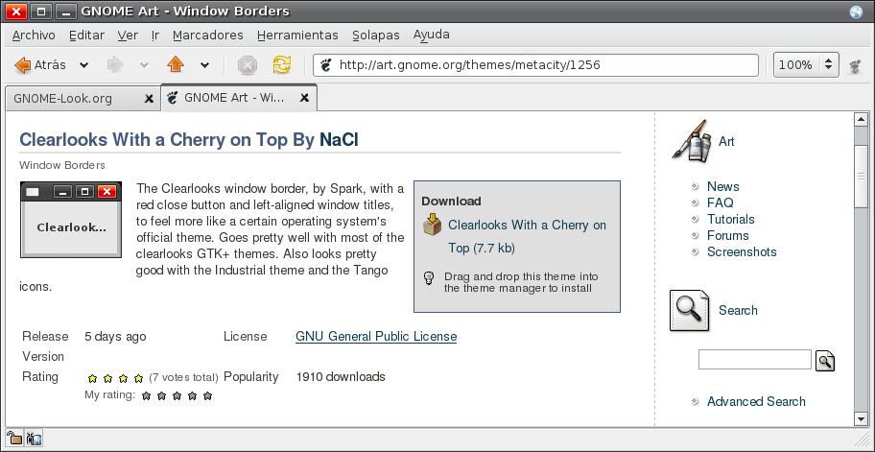Click the "5 days ago" release text
This screenshot has height=452, width=875.
[x=115, y=337]
